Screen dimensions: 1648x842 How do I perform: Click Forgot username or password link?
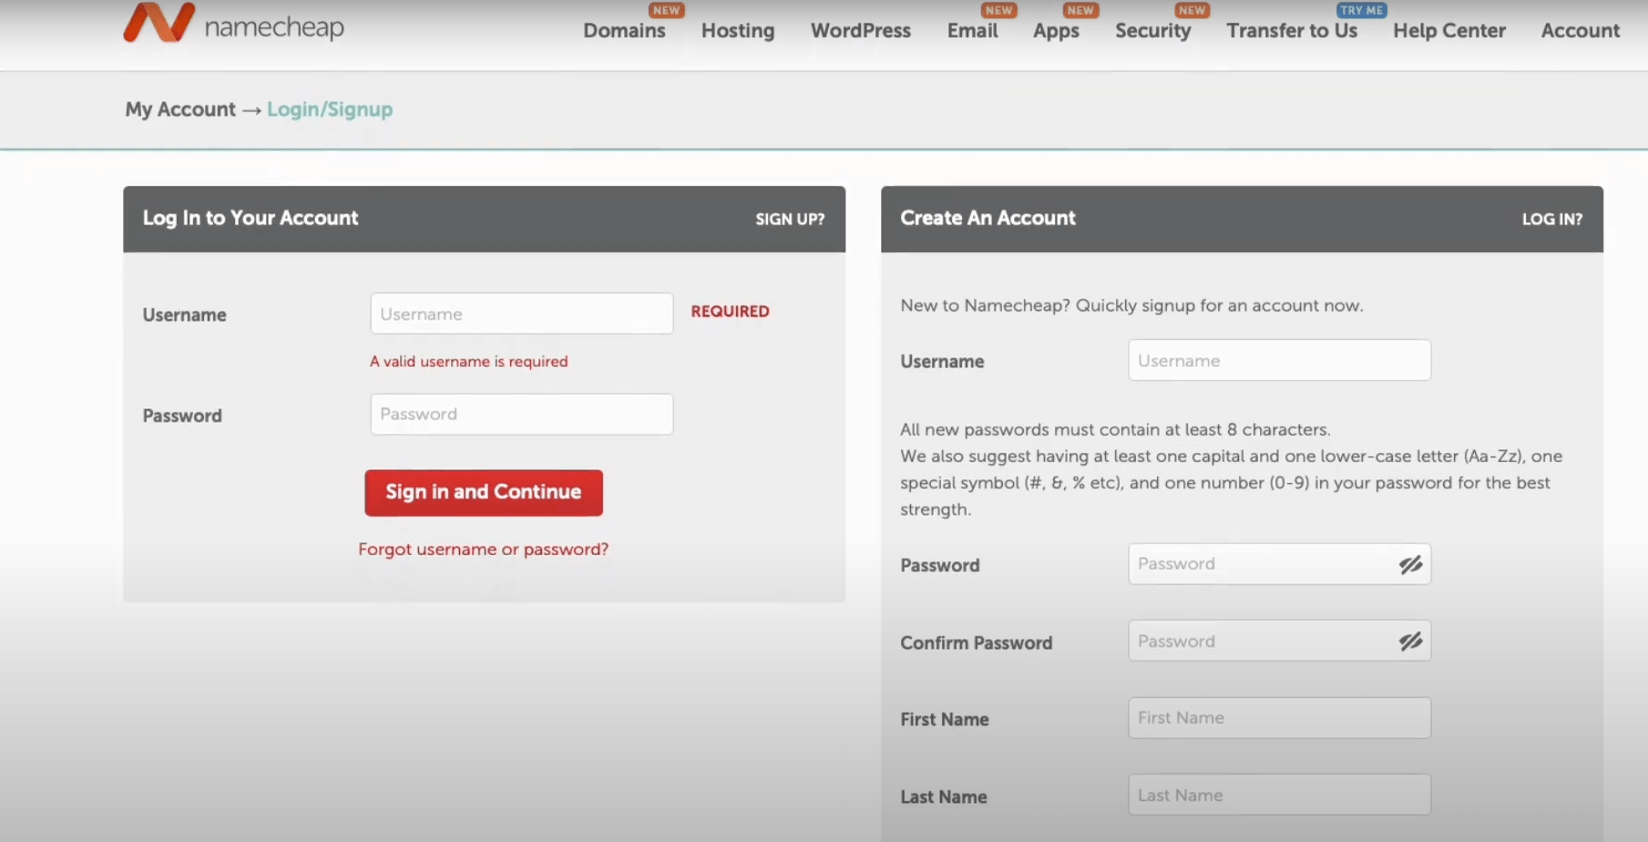484,549
